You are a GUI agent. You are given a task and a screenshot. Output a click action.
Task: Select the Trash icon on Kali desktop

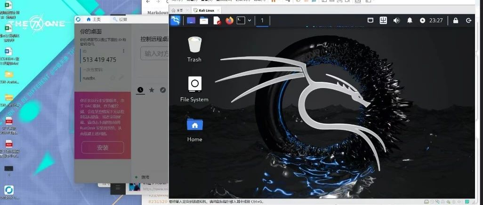[x=194, y=49]
